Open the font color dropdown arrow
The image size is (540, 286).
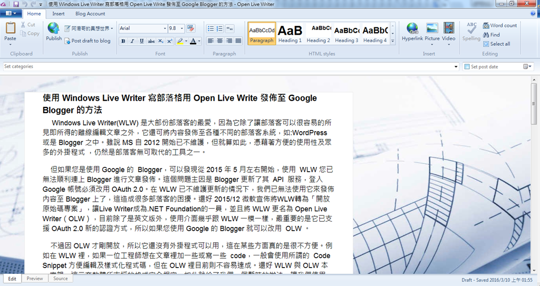pos(199,41)
